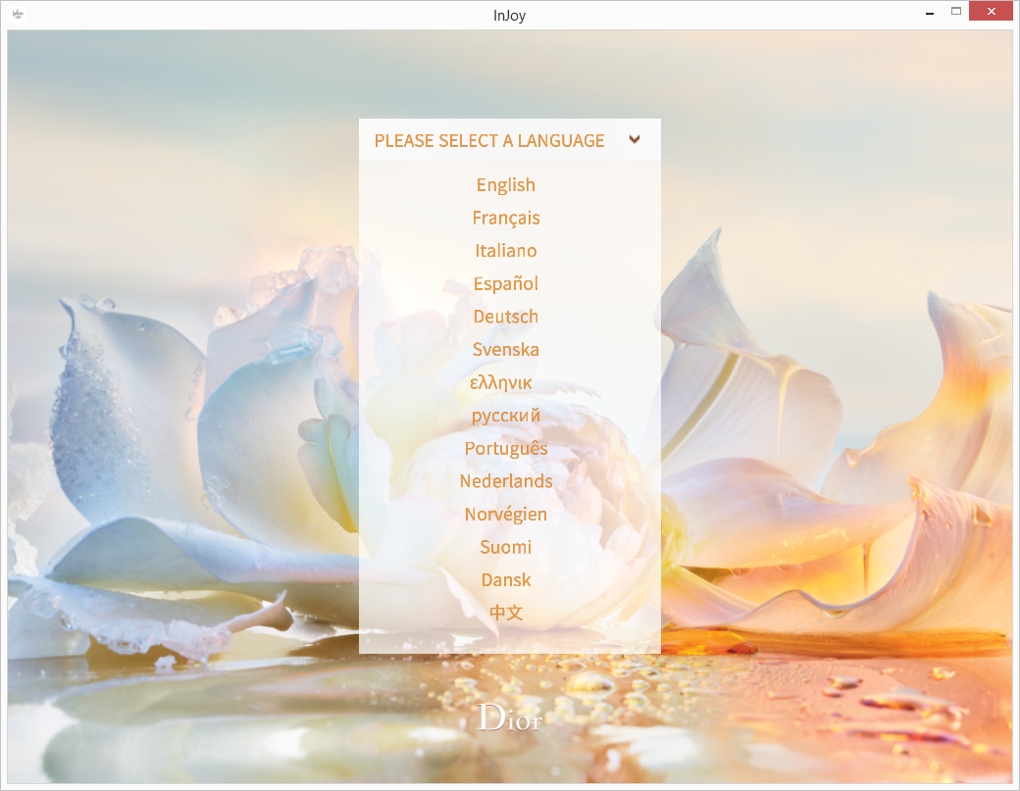Image resolution: width=1020 pixels, height=791 pixels.
Task: Select Svenska from the dropdown list
Action: 505,349
